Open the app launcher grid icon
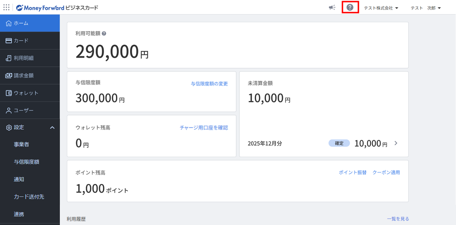This screenshot has width=456, height=225. tap(6, 7)
